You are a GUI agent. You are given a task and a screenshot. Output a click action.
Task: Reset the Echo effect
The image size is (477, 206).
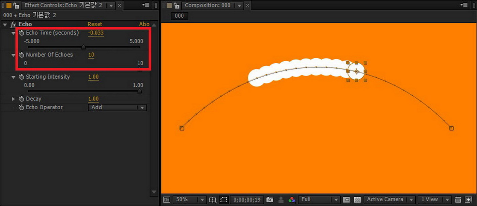click(x=95, y=24)
